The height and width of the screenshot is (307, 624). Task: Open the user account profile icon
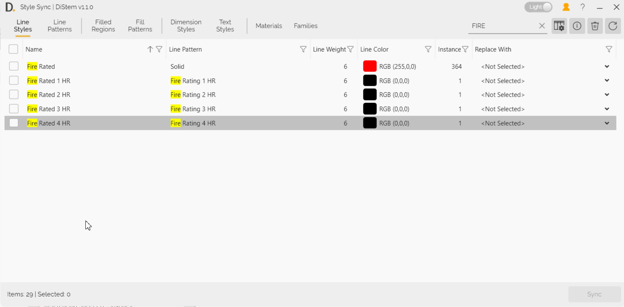[x=566, y=7]
